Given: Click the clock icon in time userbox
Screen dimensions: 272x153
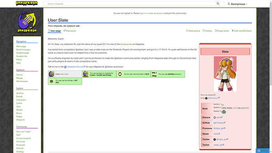Looking at the screenshot, I should (x=120, y=74).
